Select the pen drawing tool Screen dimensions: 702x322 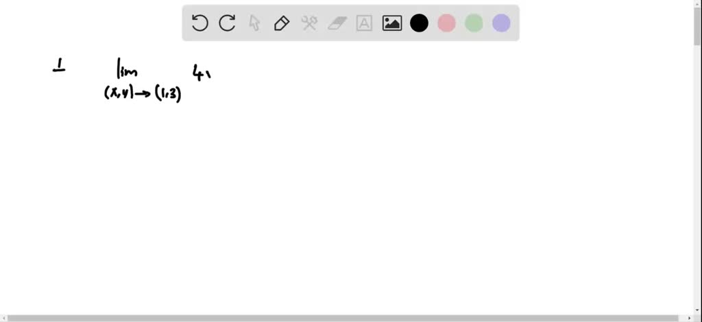[282, 23]
